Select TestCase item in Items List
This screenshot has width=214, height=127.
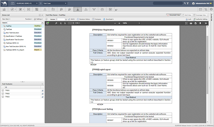tap(22, 29)
